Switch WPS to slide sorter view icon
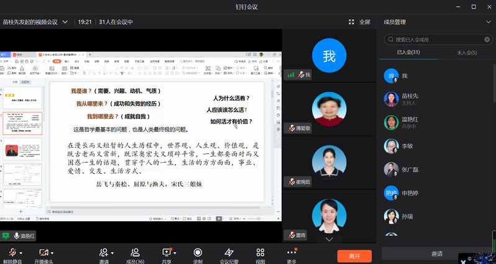The image size is (496, 264). coord(204,219)
